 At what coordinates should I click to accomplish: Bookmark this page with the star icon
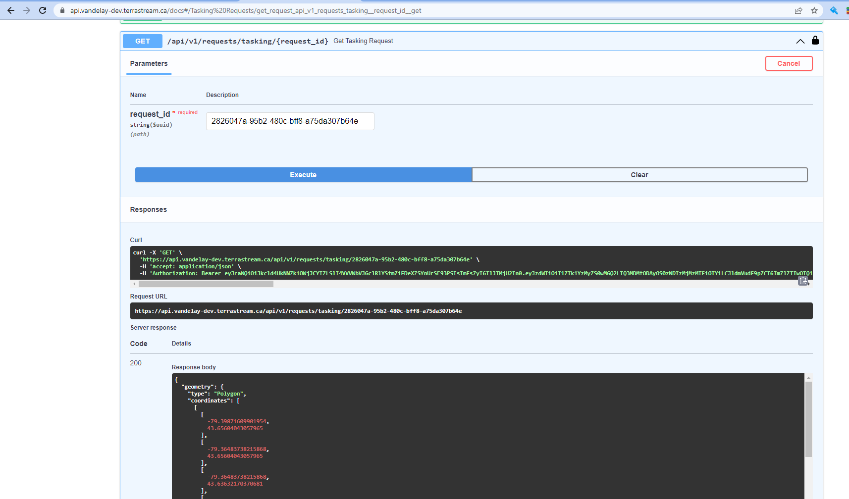click(x=814, y=10)
